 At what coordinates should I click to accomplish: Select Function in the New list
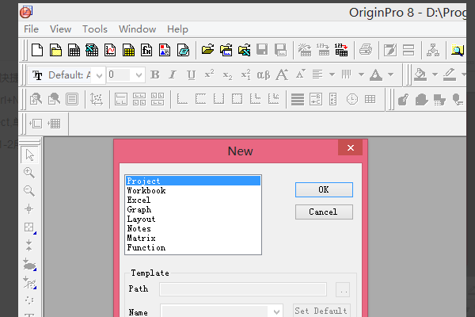click(193, 247)
